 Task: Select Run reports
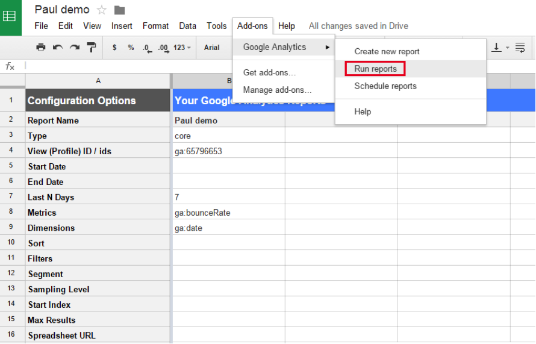[x=411, y=69]
